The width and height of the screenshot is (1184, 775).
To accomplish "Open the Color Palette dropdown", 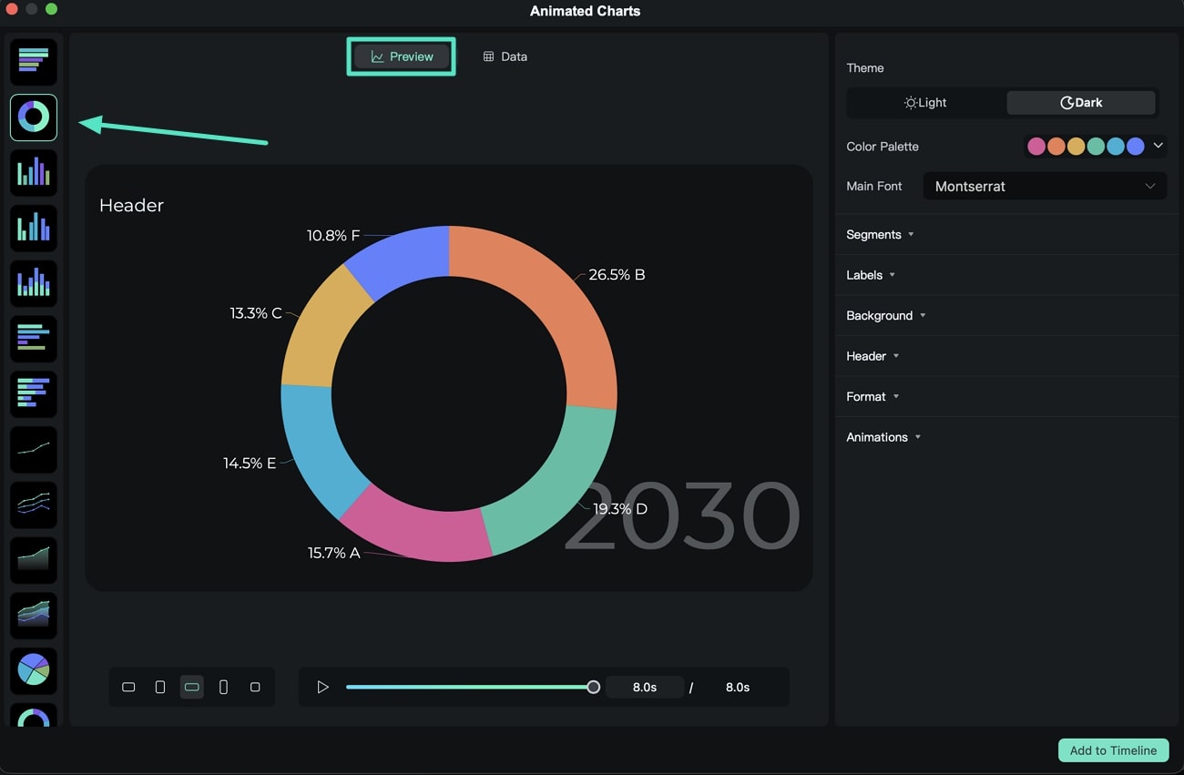I will click(1158, 146).
